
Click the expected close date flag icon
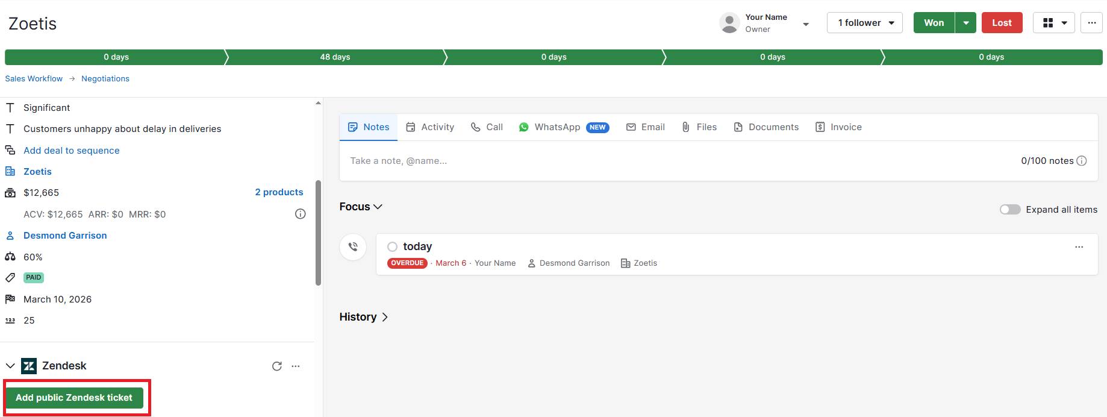tap(10, 299)
